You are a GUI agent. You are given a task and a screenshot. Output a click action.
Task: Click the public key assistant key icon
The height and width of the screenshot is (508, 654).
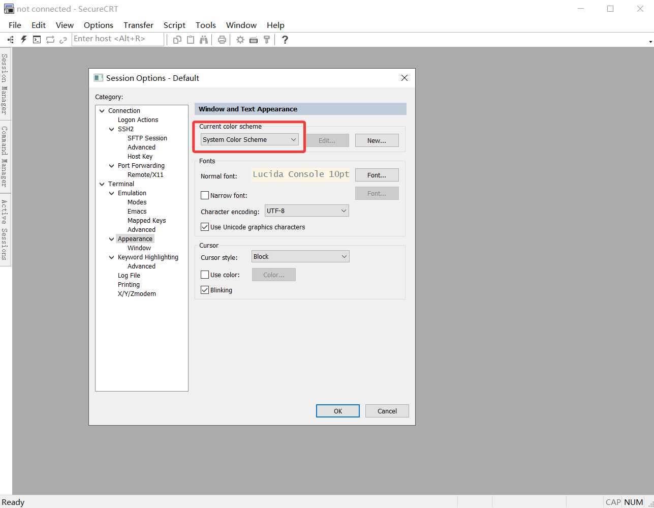(266, 40)
